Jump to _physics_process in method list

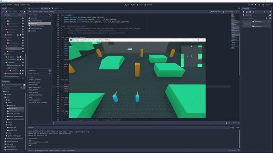tap(35, 79)
